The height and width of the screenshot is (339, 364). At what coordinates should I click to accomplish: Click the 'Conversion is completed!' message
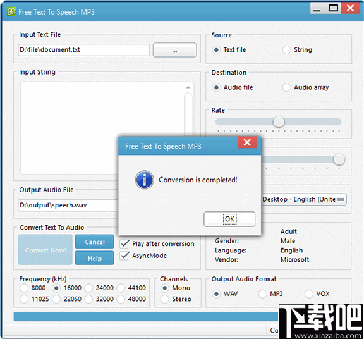(198, 180)
